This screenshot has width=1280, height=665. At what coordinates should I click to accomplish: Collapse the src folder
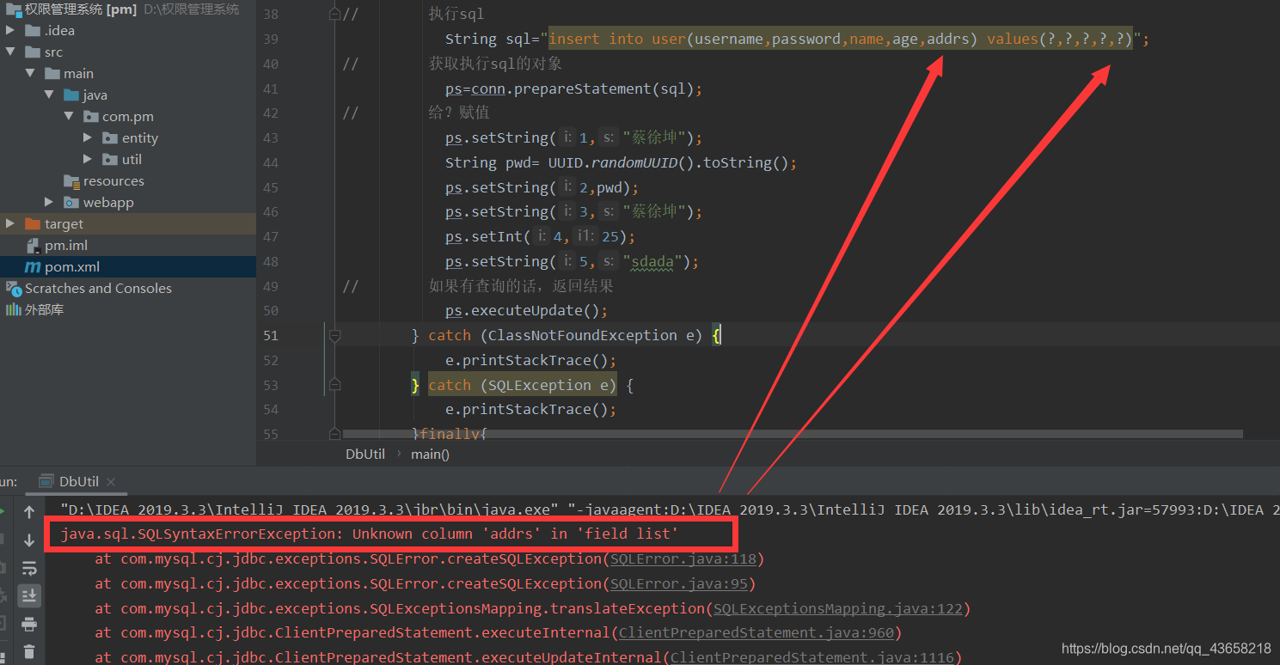coord(10,52)
